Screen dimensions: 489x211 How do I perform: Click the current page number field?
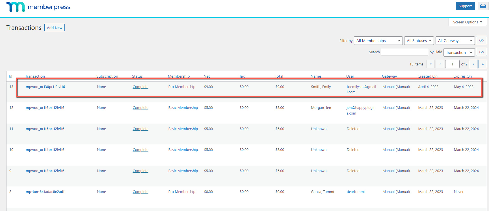click(452, 64)
